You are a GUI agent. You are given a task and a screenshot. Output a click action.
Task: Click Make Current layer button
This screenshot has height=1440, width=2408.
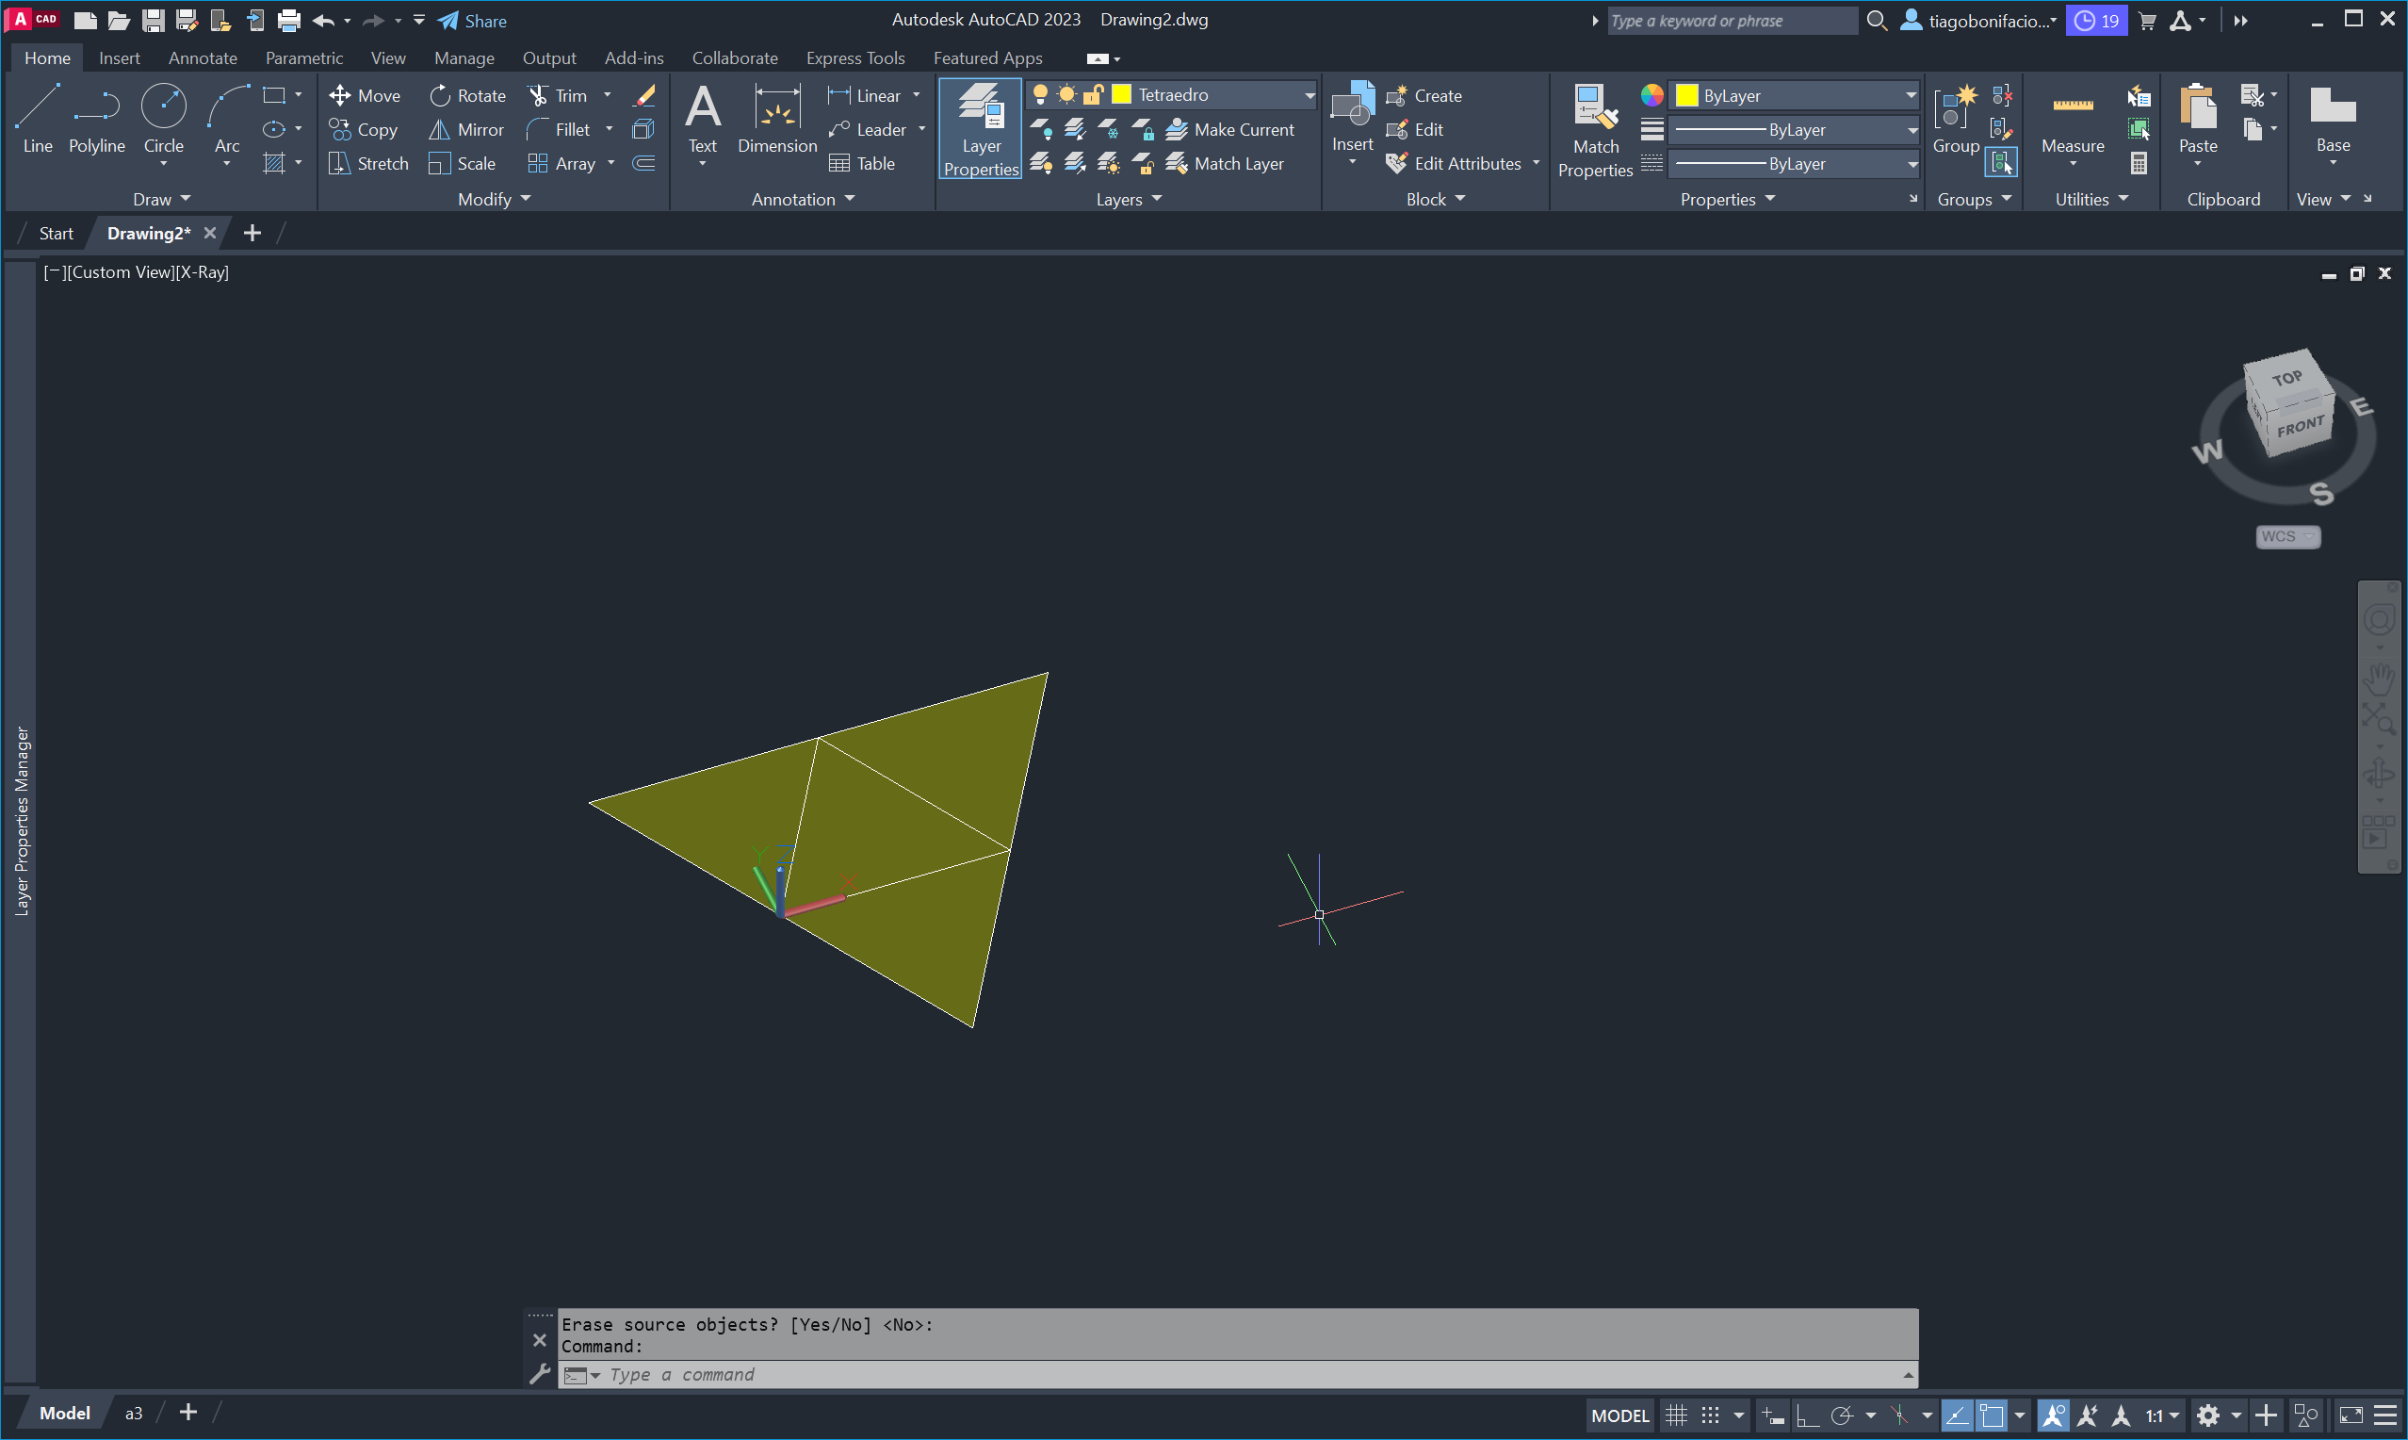click(x=1230, y=129)
